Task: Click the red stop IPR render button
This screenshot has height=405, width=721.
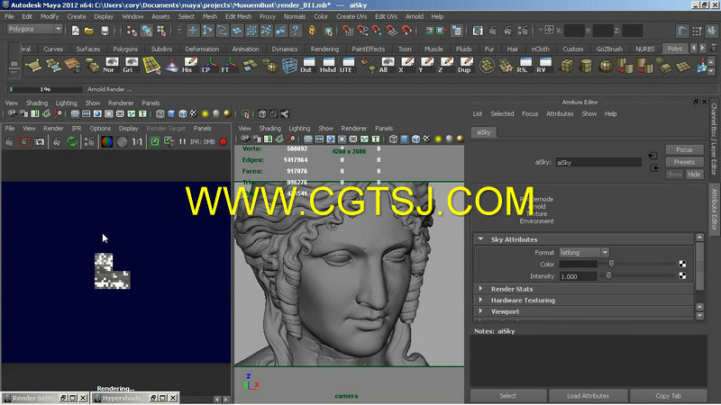Action: pos(223,142)
